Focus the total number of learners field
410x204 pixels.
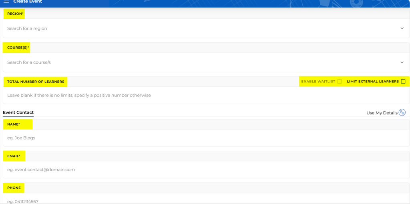200,95
